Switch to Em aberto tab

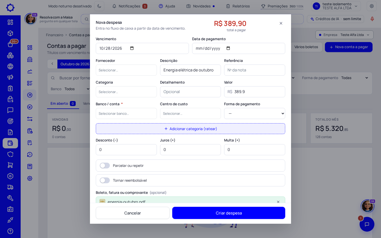click(x=63, y=104)
